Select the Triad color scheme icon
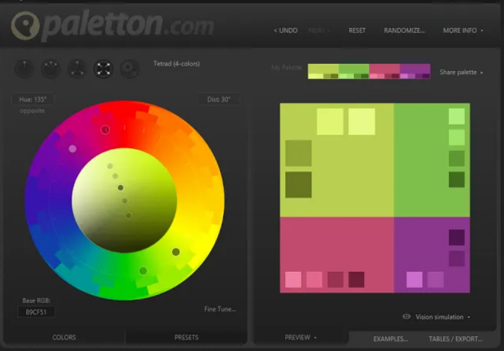The height and width of the screenshot is (351, 504). [x=77, y=69]
